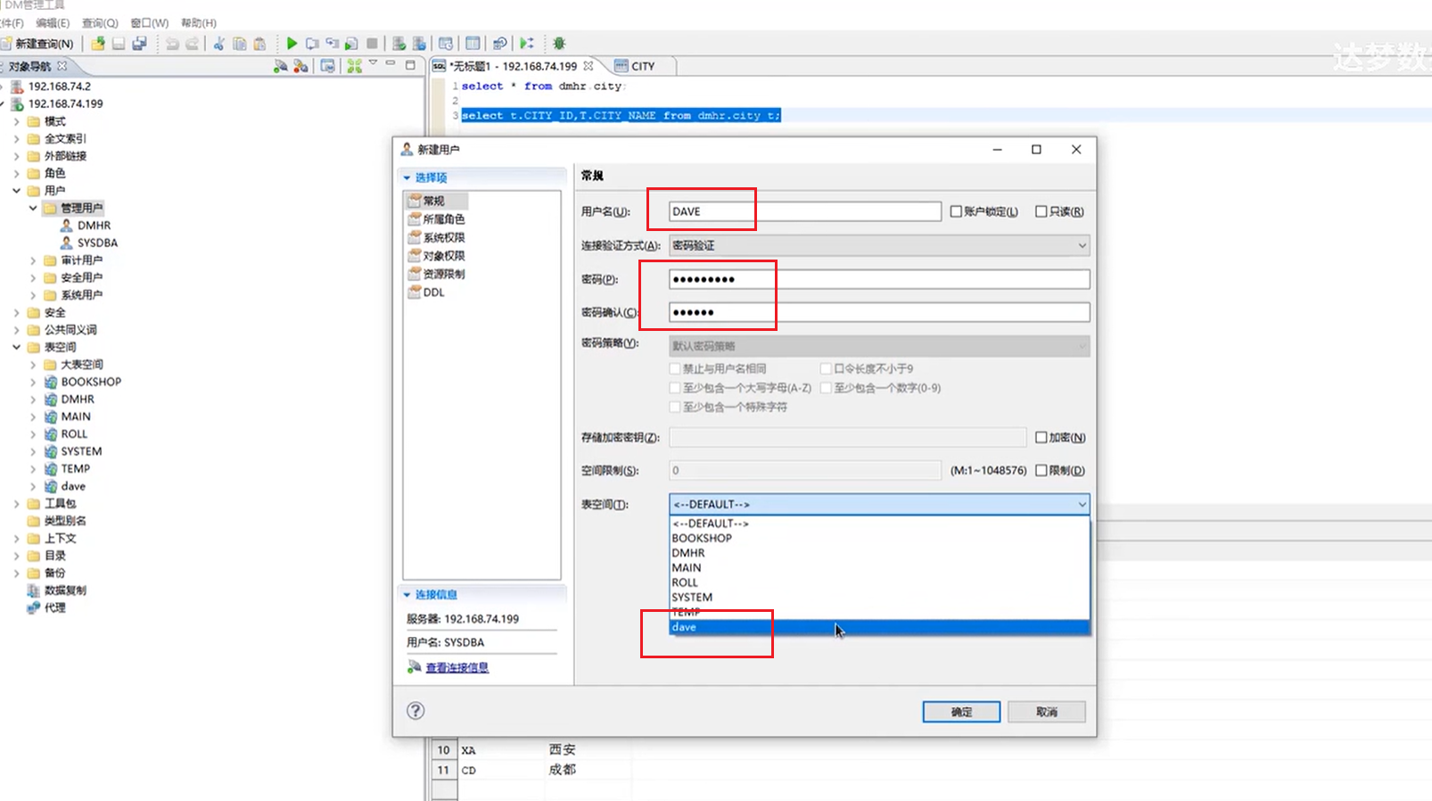Click the Copy toolbar icon
The width and height of the screenshot is (1432, 801).
click(x=239, y=43)
